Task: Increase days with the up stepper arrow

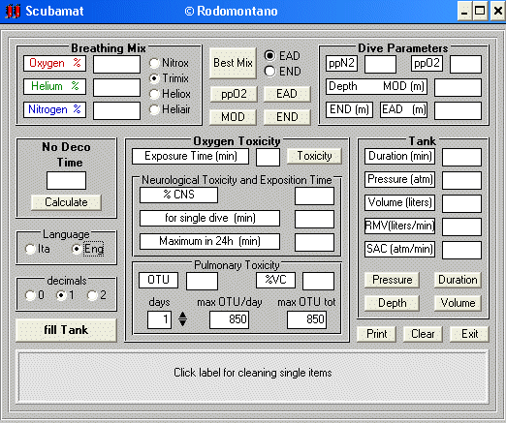Action: pos(182,316)
